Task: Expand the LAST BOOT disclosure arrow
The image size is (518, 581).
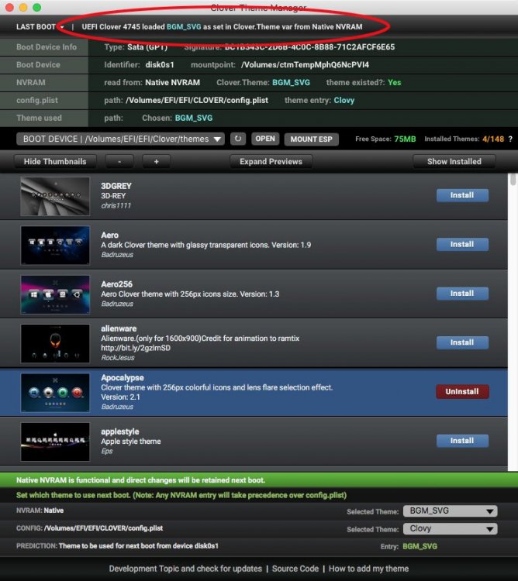Action: (62, 27)
